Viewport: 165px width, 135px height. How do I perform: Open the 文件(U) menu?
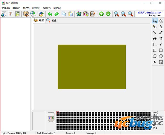5,8
